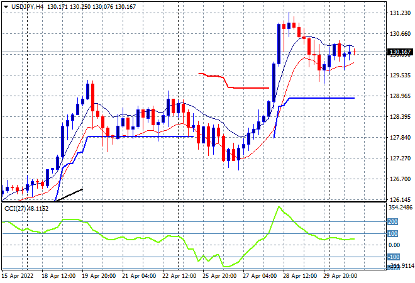Select the short black trendline at bottom left

[69, 194]
